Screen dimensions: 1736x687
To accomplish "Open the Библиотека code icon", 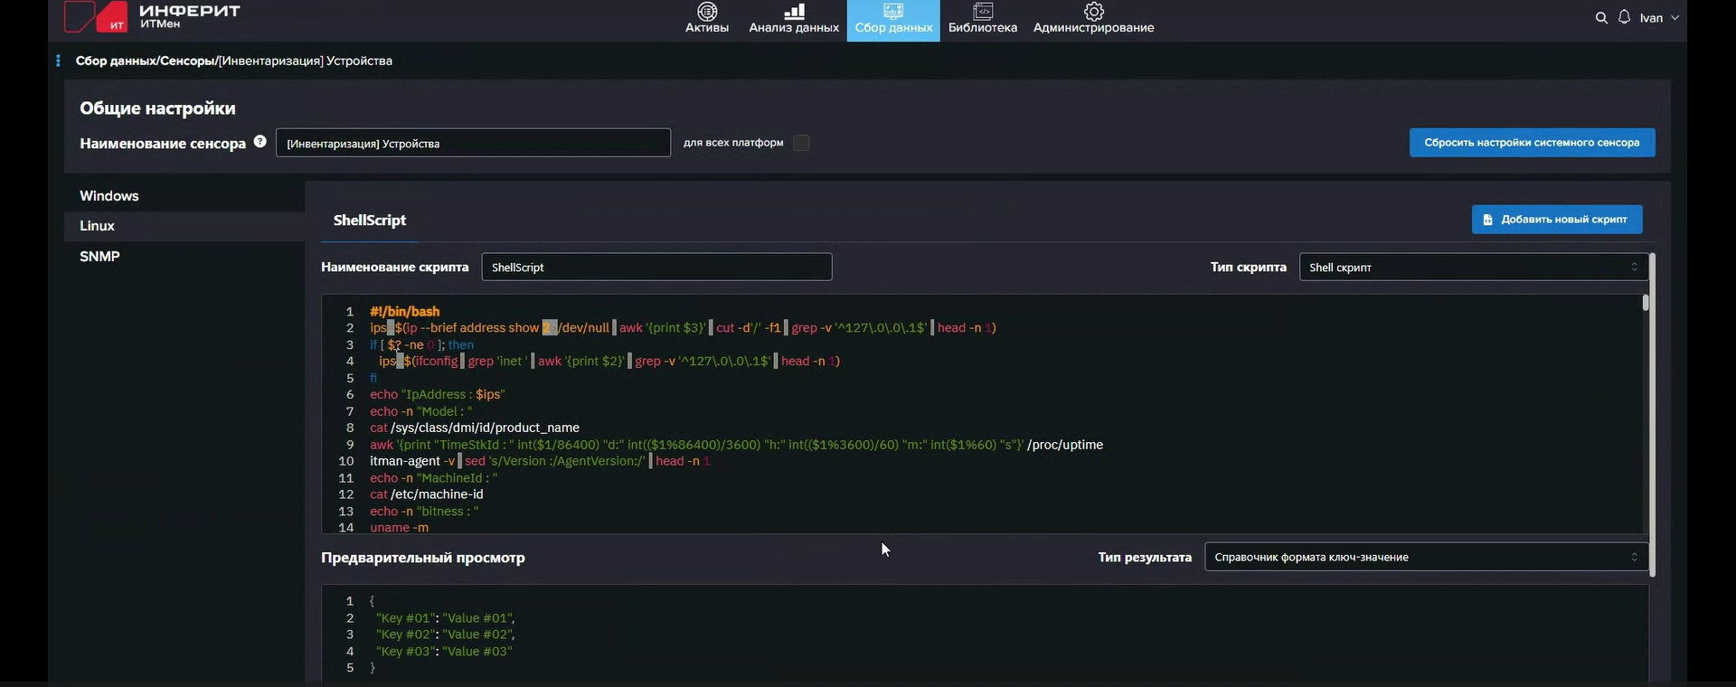I will click(x=983, y=12).
